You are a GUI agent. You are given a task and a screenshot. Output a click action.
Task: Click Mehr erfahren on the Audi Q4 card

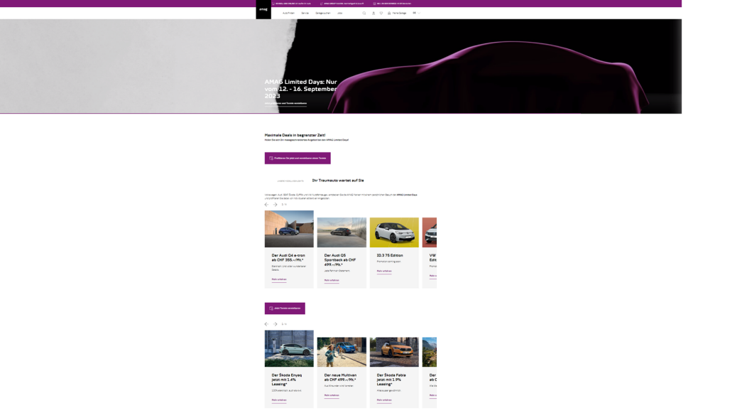(x=279, y=279)
